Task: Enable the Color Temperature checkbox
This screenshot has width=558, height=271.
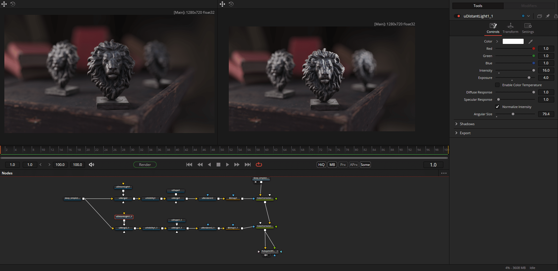Action: [x=498, y=85]
